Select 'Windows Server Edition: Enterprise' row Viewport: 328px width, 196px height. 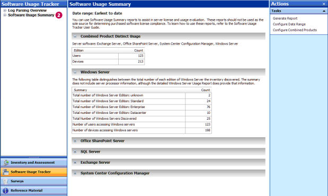141,107
